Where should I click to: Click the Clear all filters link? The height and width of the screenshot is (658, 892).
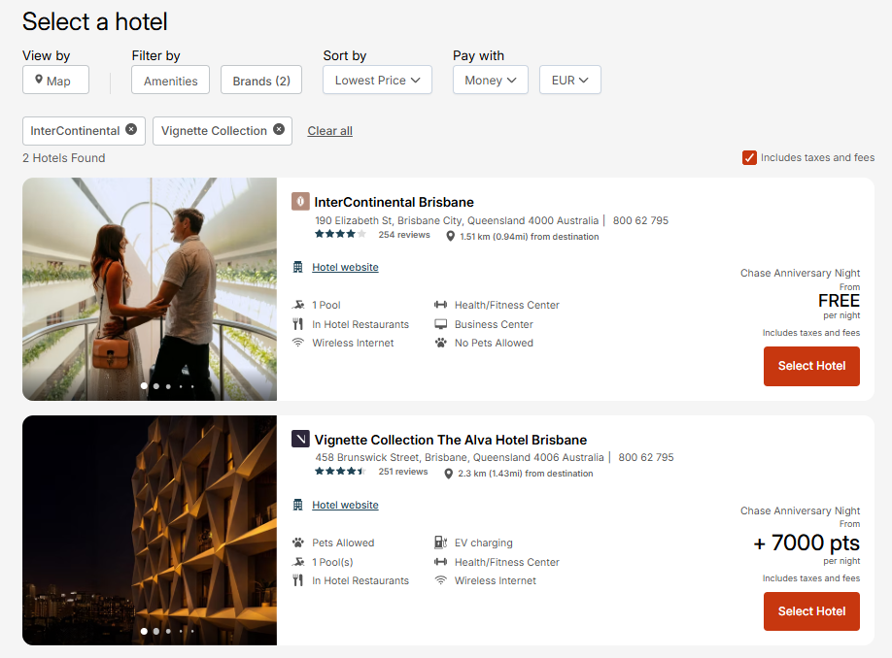pyautogui.click(x=330, y=131)
